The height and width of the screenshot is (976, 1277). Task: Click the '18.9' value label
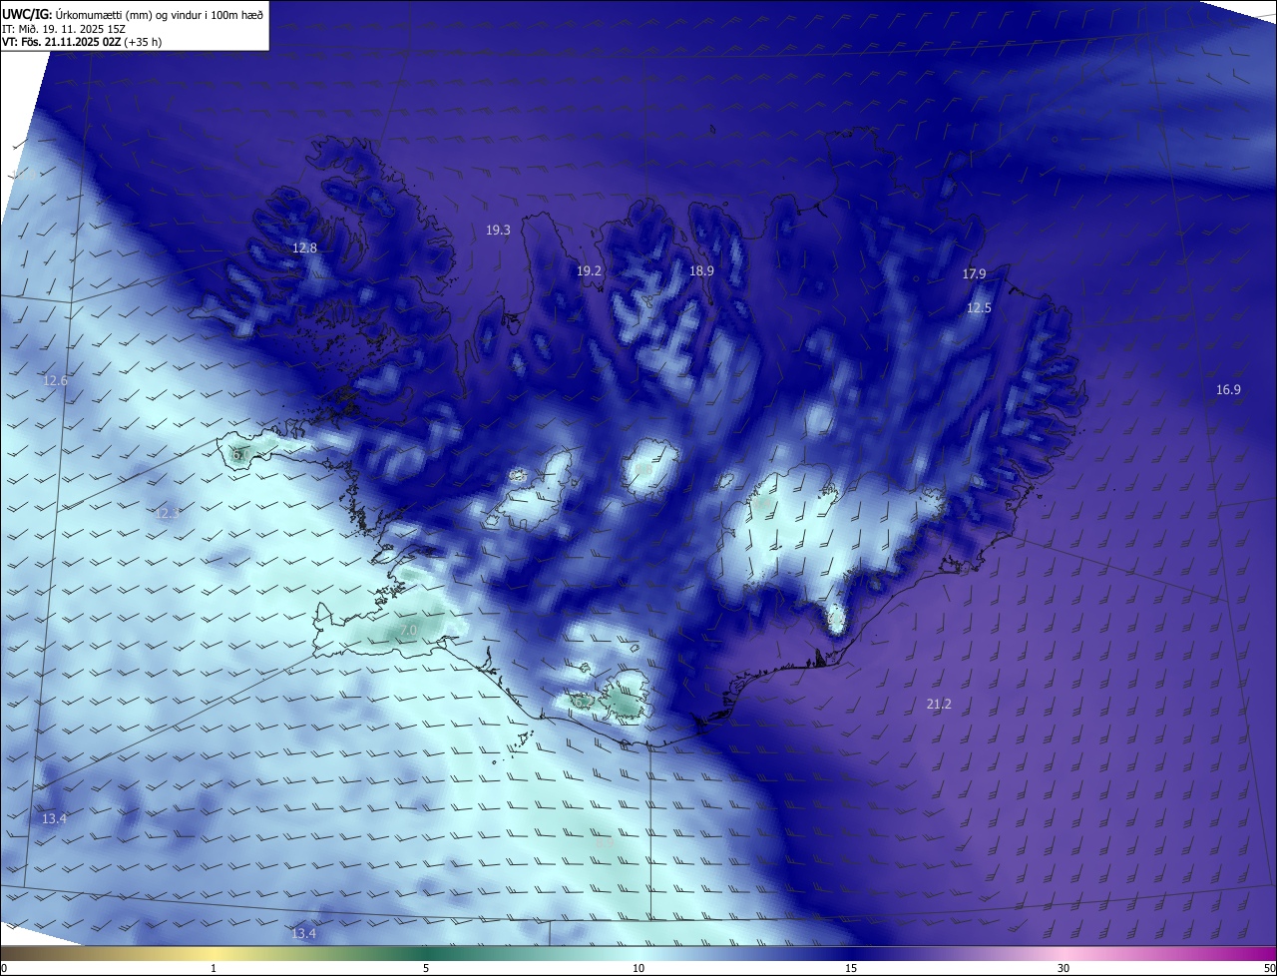point(701,270)
